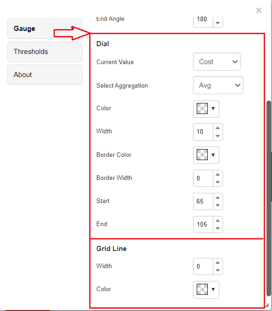Open the Dial Border Color picker
The image size is (272, 311).
[x=206, y=155]
